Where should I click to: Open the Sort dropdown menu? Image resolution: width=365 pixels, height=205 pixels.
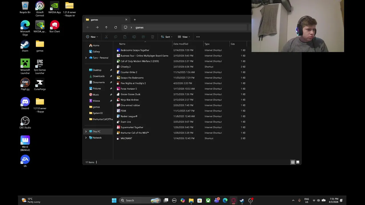(167, 37)
